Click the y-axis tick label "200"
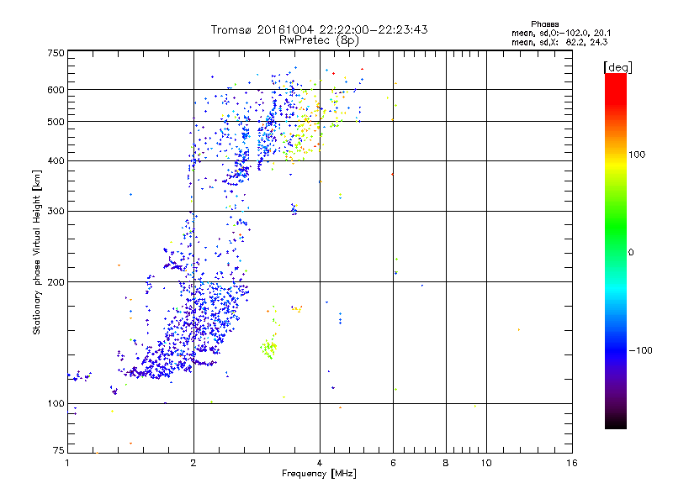The width and height of the screenshot is (673, 504). [56, 282]
